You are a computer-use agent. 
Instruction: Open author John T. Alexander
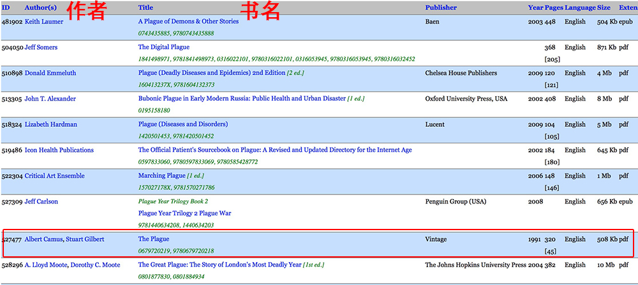coord(50,98)
